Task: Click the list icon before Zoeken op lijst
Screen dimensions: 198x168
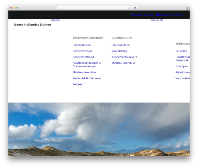Action: click(x=132, y=15)
